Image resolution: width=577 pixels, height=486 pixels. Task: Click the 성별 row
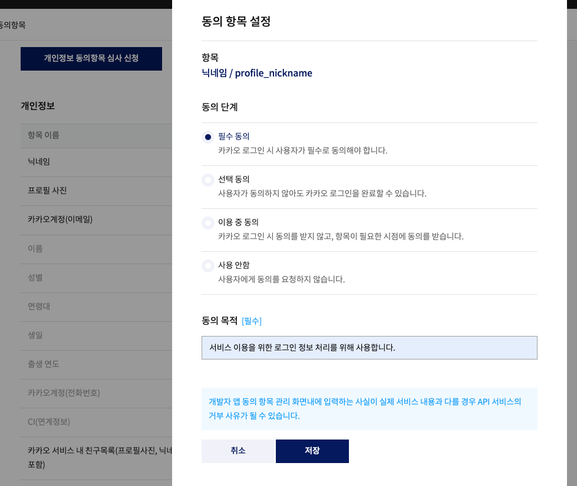[x=96, y=278]
